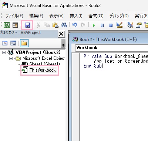Toggle Design Mode ruler icon
Image resolution: width=148 pixels, height=141 pixels.
pos(120,25)
